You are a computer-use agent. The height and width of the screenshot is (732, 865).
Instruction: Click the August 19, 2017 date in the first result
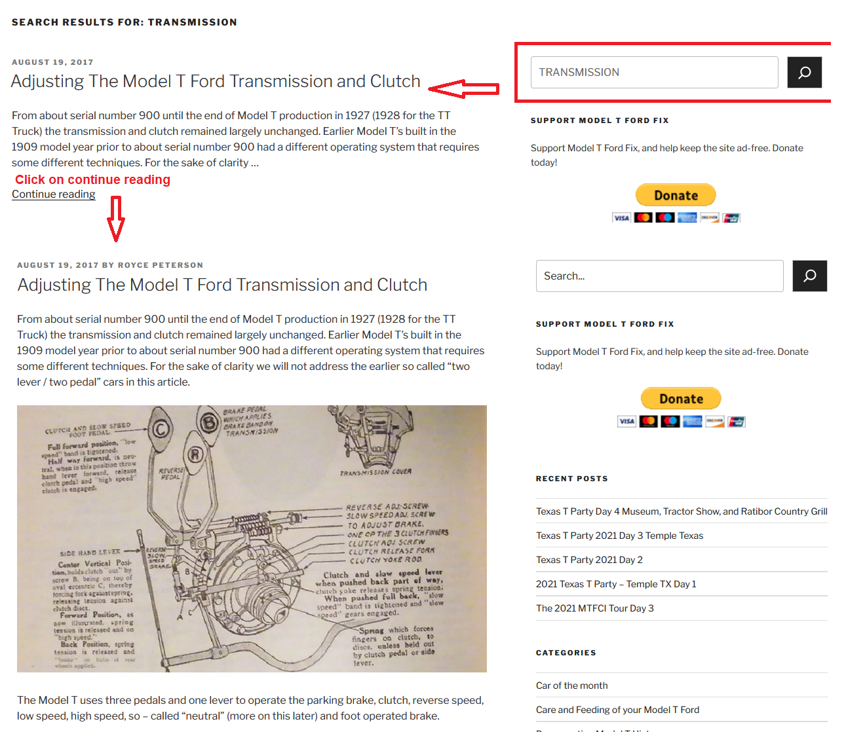click(x=52, y=62)
